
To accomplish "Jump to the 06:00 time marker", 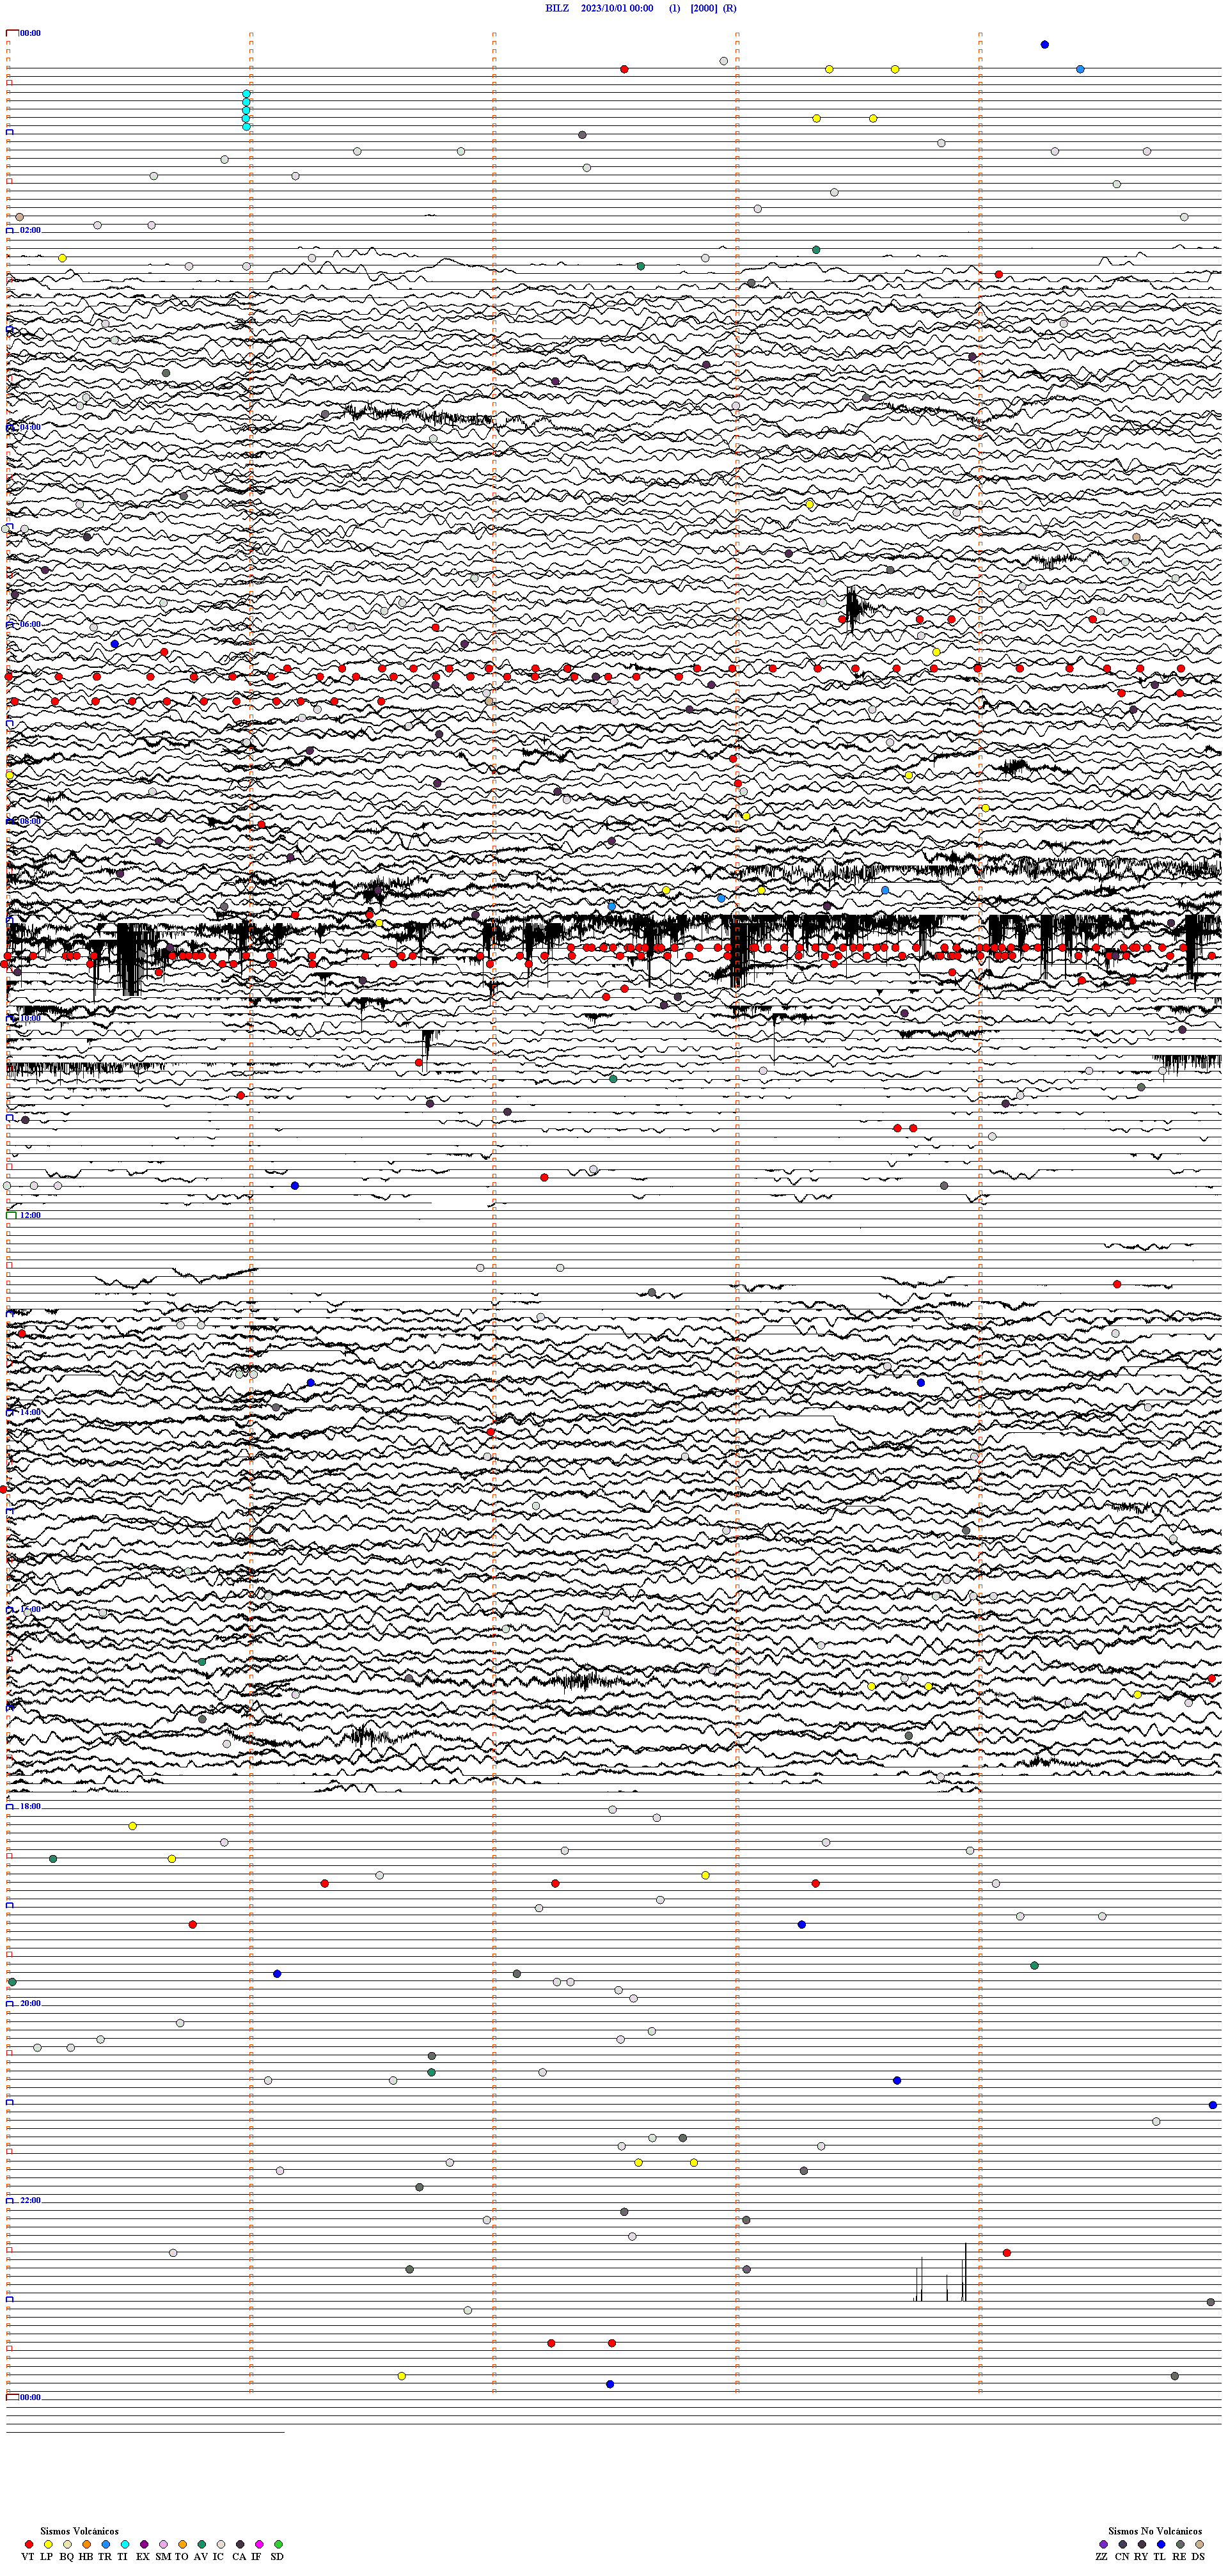I will point(30,624).
